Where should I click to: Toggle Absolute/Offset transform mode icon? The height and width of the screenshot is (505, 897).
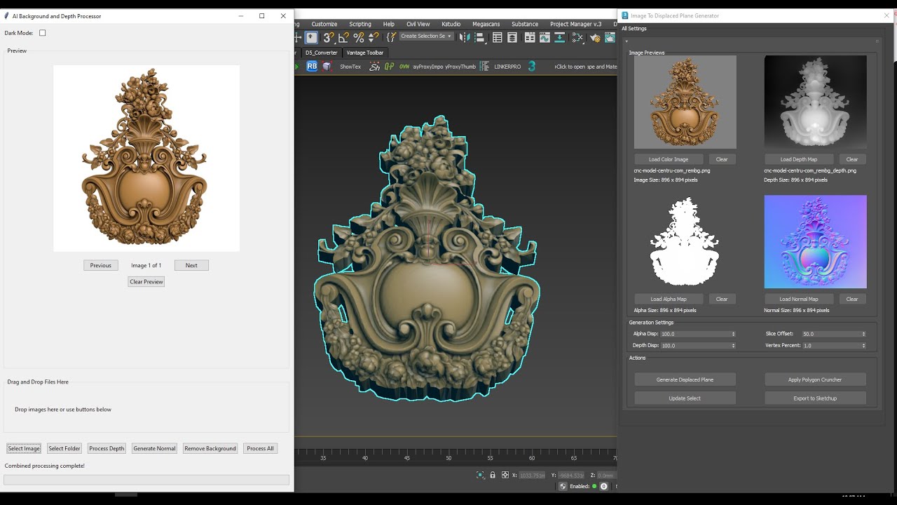pos(505,475)
